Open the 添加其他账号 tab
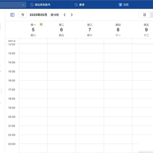 point(40,5)
